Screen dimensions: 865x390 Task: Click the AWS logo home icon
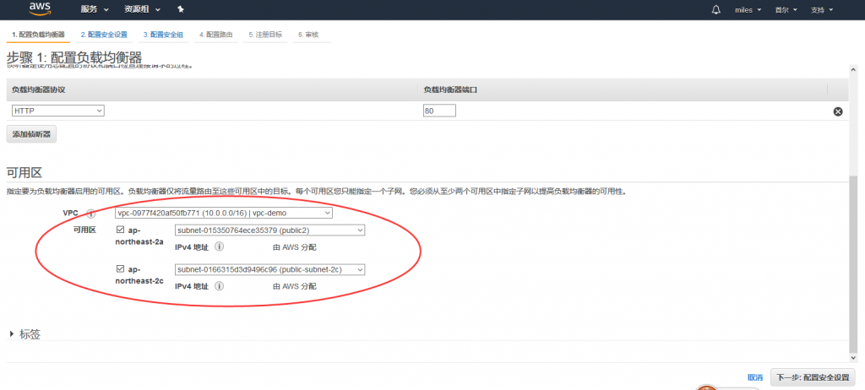(x=41, y=8)
